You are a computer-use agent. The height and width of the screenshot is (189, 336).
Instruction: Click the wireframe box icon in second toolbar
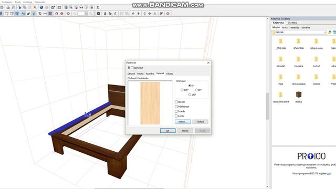coord(7,14)
